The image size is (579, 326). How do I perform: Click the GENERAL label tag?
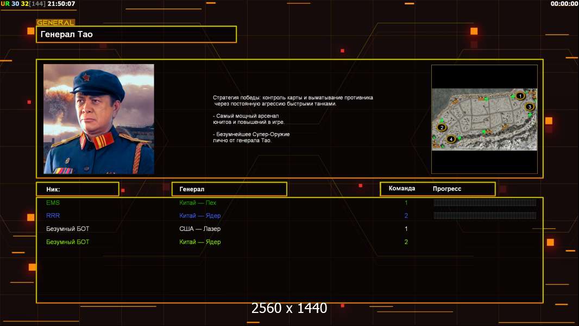(x=55, y=22)
